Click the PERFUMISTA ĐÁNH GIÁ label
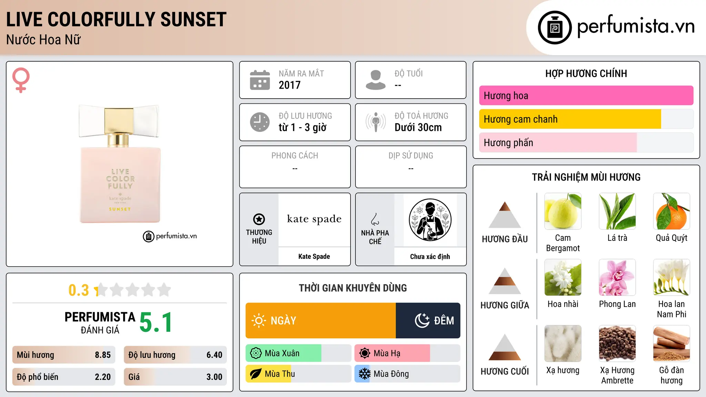Viewport: 706px width, 397px height. point(100,323)
